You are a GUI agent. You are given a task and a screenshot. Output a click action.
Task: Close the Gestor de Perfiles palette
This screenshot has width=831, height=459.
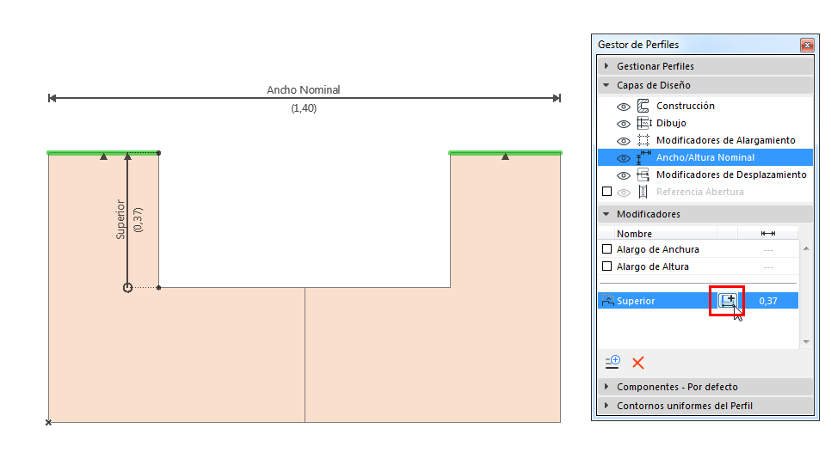coord(807,45)
